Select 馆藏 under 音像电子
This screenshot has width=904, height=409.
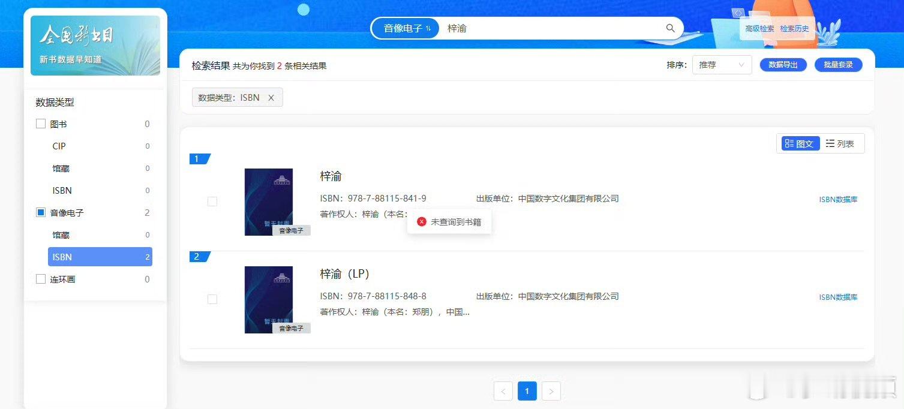[61, 234]
